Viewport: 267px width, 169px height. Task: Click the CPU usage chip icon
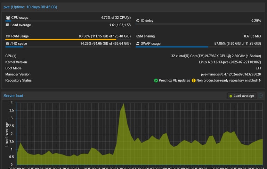click(8, 18)
